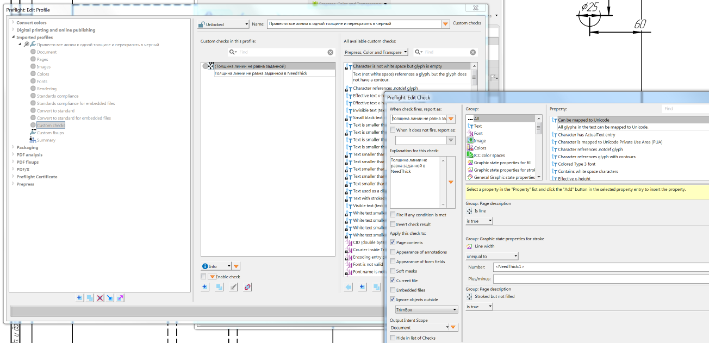Uncheck the 'Page contents' checkbox
This screenshot has height=343, width=709.
pos(393,242)
